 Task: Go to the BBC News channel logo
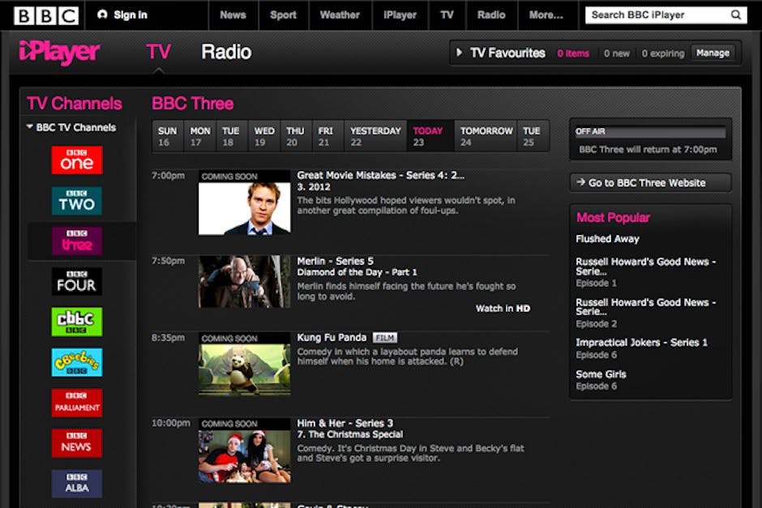point(77,443)
